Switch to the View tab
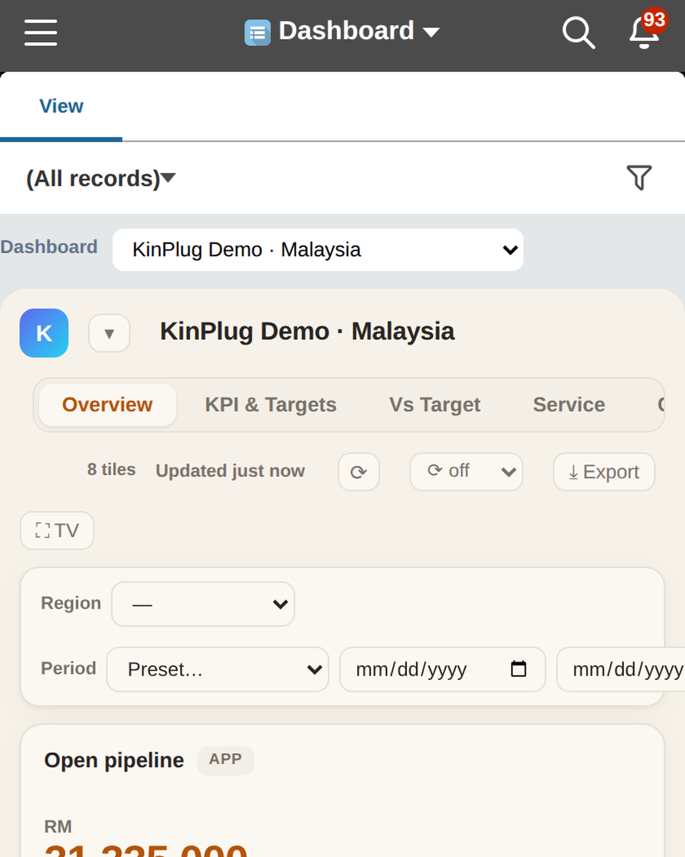Viewport: 685px width, 857px height. pyautogui.click(x=61, y=106)
